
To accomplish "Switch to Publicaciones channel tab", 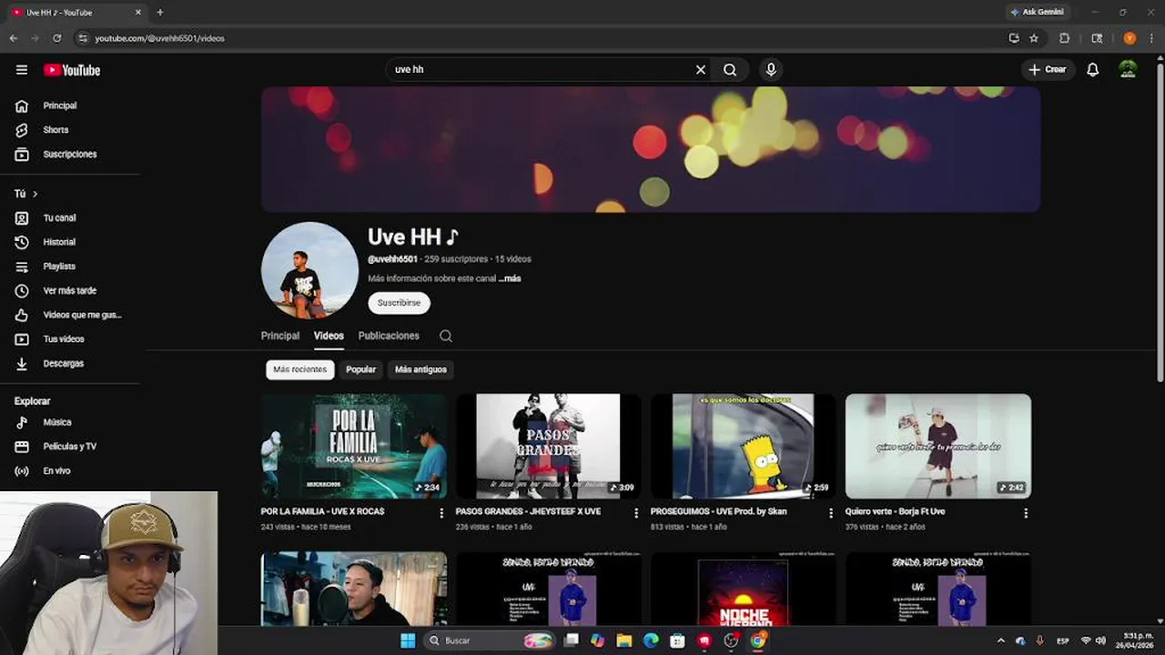I will pyautogui.click(x=389, y=336).
